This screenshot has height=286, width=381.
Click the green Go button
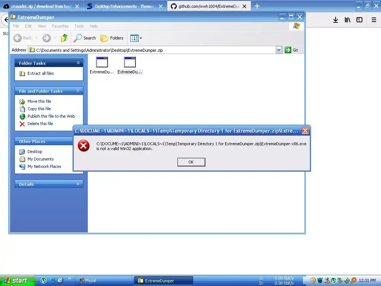[x=291, y=50]
